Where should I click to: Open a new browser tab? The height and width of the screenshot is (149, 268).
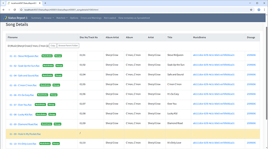click(x=45, y=3)
